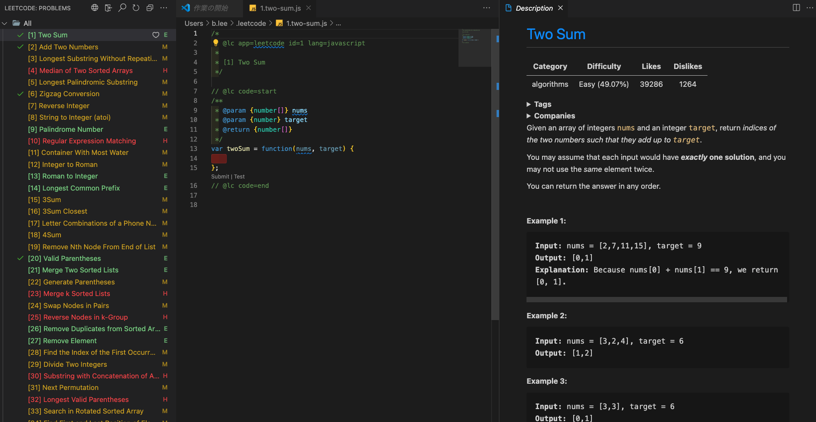Close the Description tab
Screen dimensions: 816x422
tap(560, 8)
